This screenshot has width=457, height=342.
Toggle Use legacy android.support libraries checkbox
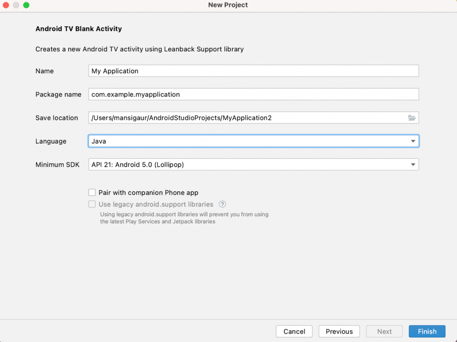[x=92, y=204]
